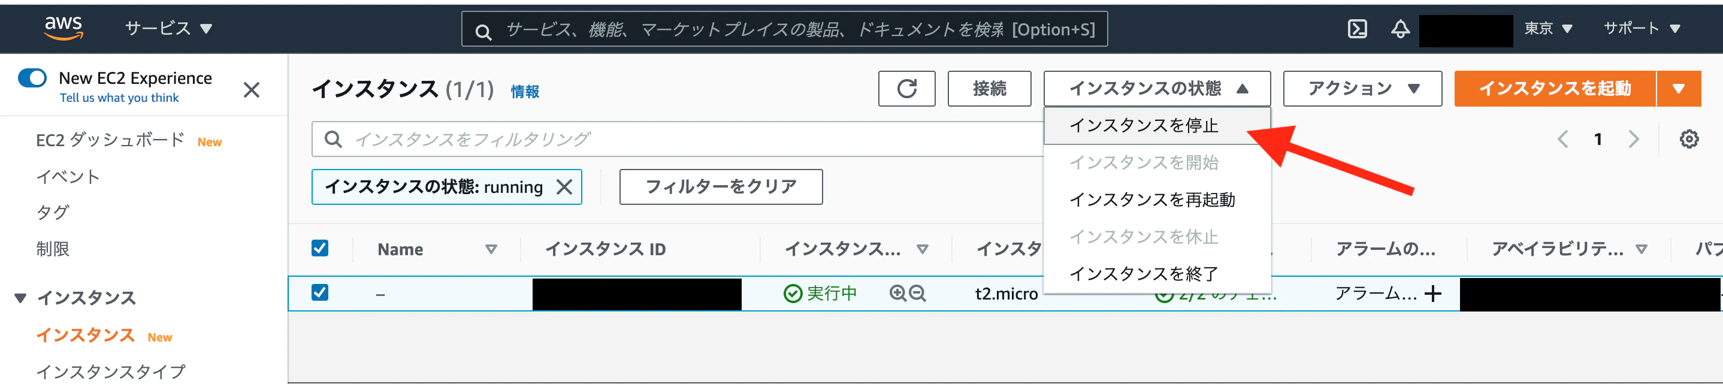This screenshot has height=384, width=1723.
Task: Open the インスタンス New sidebar link
Action: coord(86,335)
